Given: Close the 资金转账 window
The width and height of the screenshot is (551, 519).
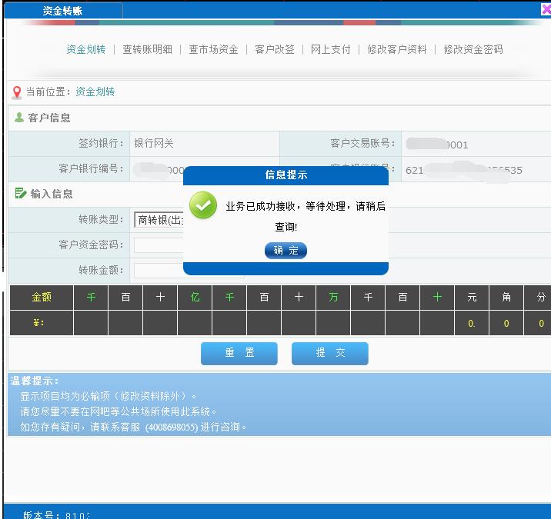Looking at the screenshot, I should (x=546, y=10).
